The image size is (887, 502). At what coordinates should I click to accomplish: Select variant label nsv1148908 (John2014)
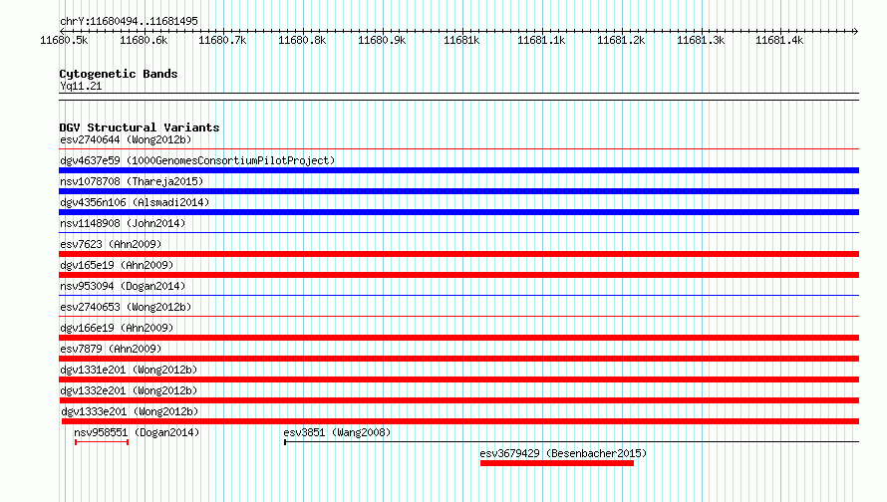(123, 223)
